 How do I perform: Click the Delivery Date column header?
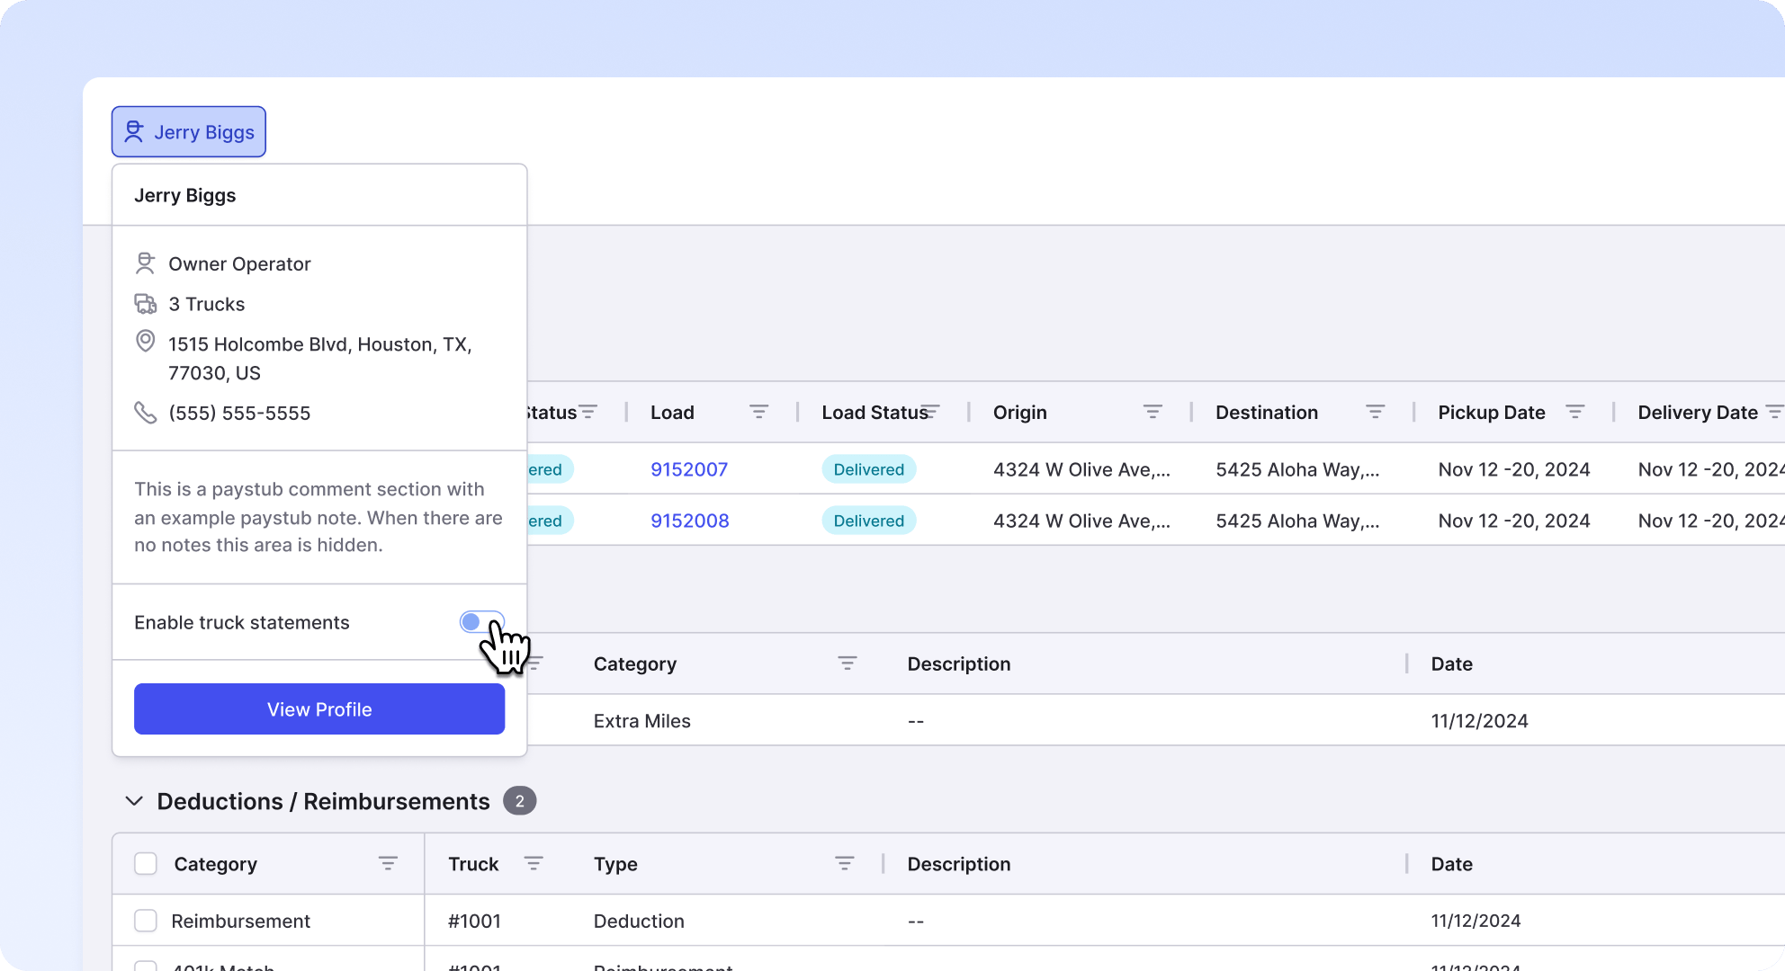click(x=1698, y=412)
